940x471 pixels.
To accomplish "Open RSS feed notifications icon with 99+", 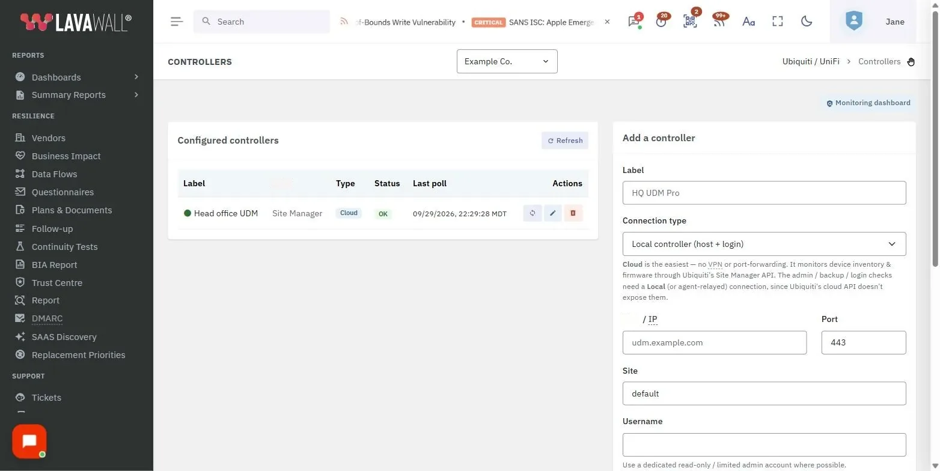I will (x=719, y=21).
